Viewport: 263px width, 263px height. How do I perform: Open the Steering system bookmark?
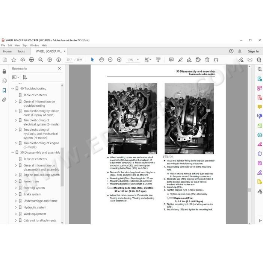(x=34, y=188)
